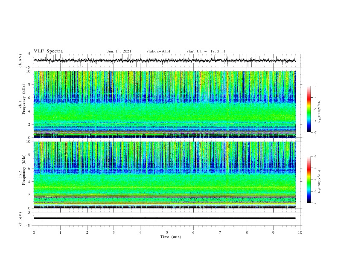This screenshot has width=338, height=261.
Task: Click the date 'Jun. 1 , 2021'
Action: click(119, 51)
